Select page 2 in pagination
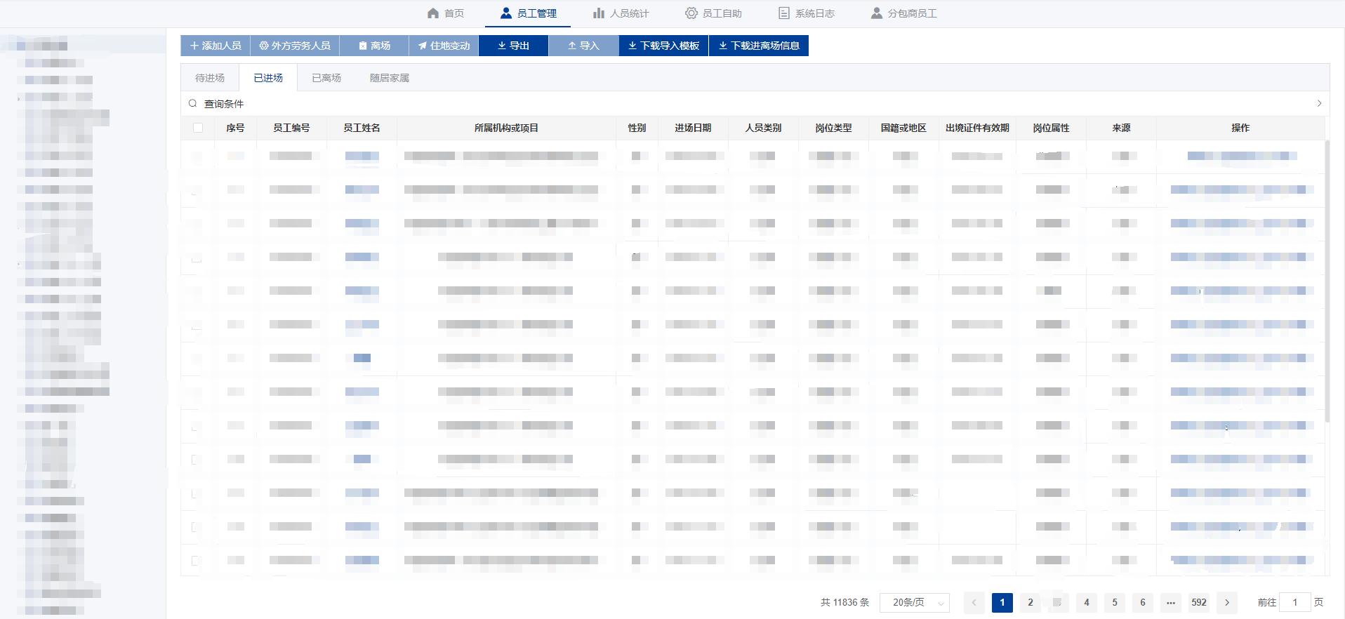 point(1031,602)
